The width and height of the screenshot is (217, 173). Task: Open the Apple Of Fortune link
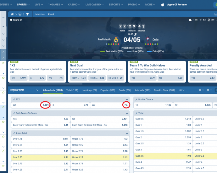[177, 5]
